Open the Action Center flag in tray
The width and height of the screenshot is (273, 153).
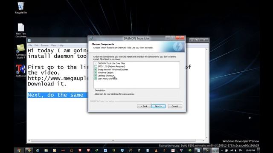pos(241,150)
